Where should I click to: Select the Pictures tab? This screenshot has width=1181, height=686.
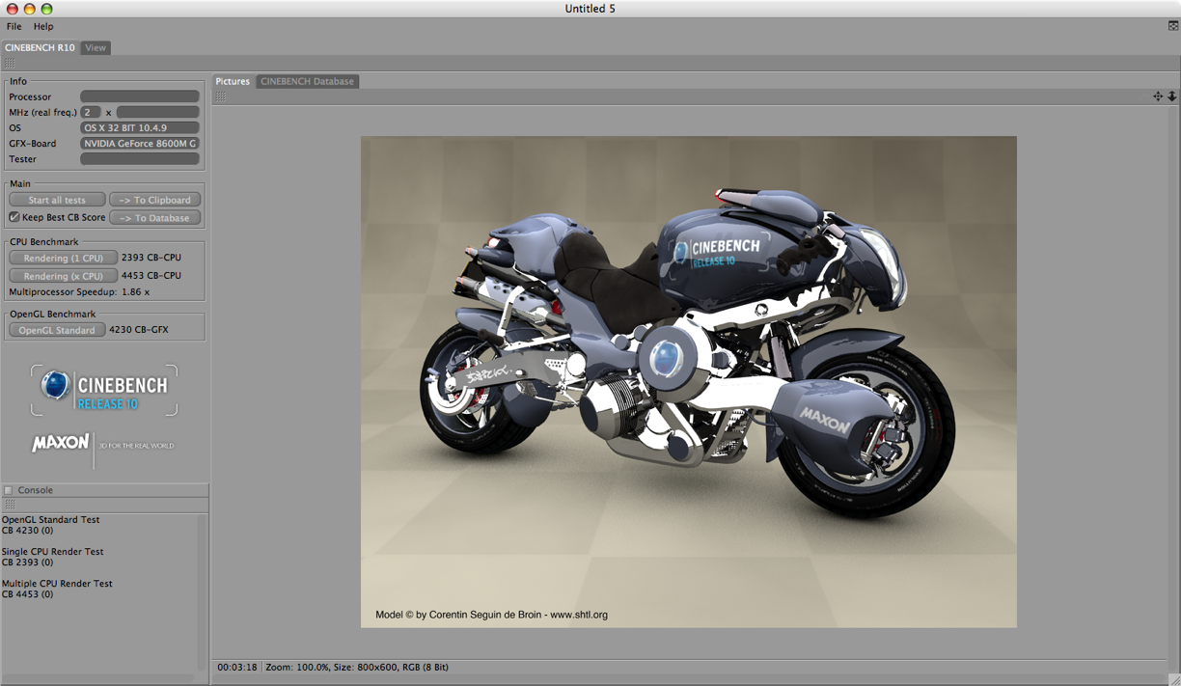point(233,81)
